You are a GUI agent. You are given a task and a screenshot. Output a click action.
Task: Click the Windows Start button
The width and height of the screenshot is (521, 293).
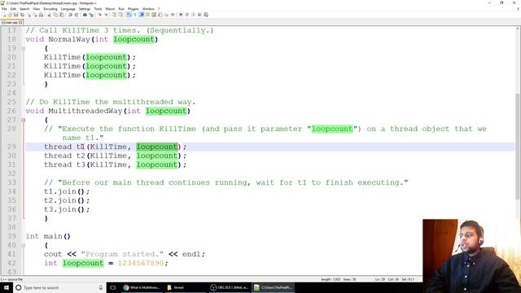(x=7, y=287)
